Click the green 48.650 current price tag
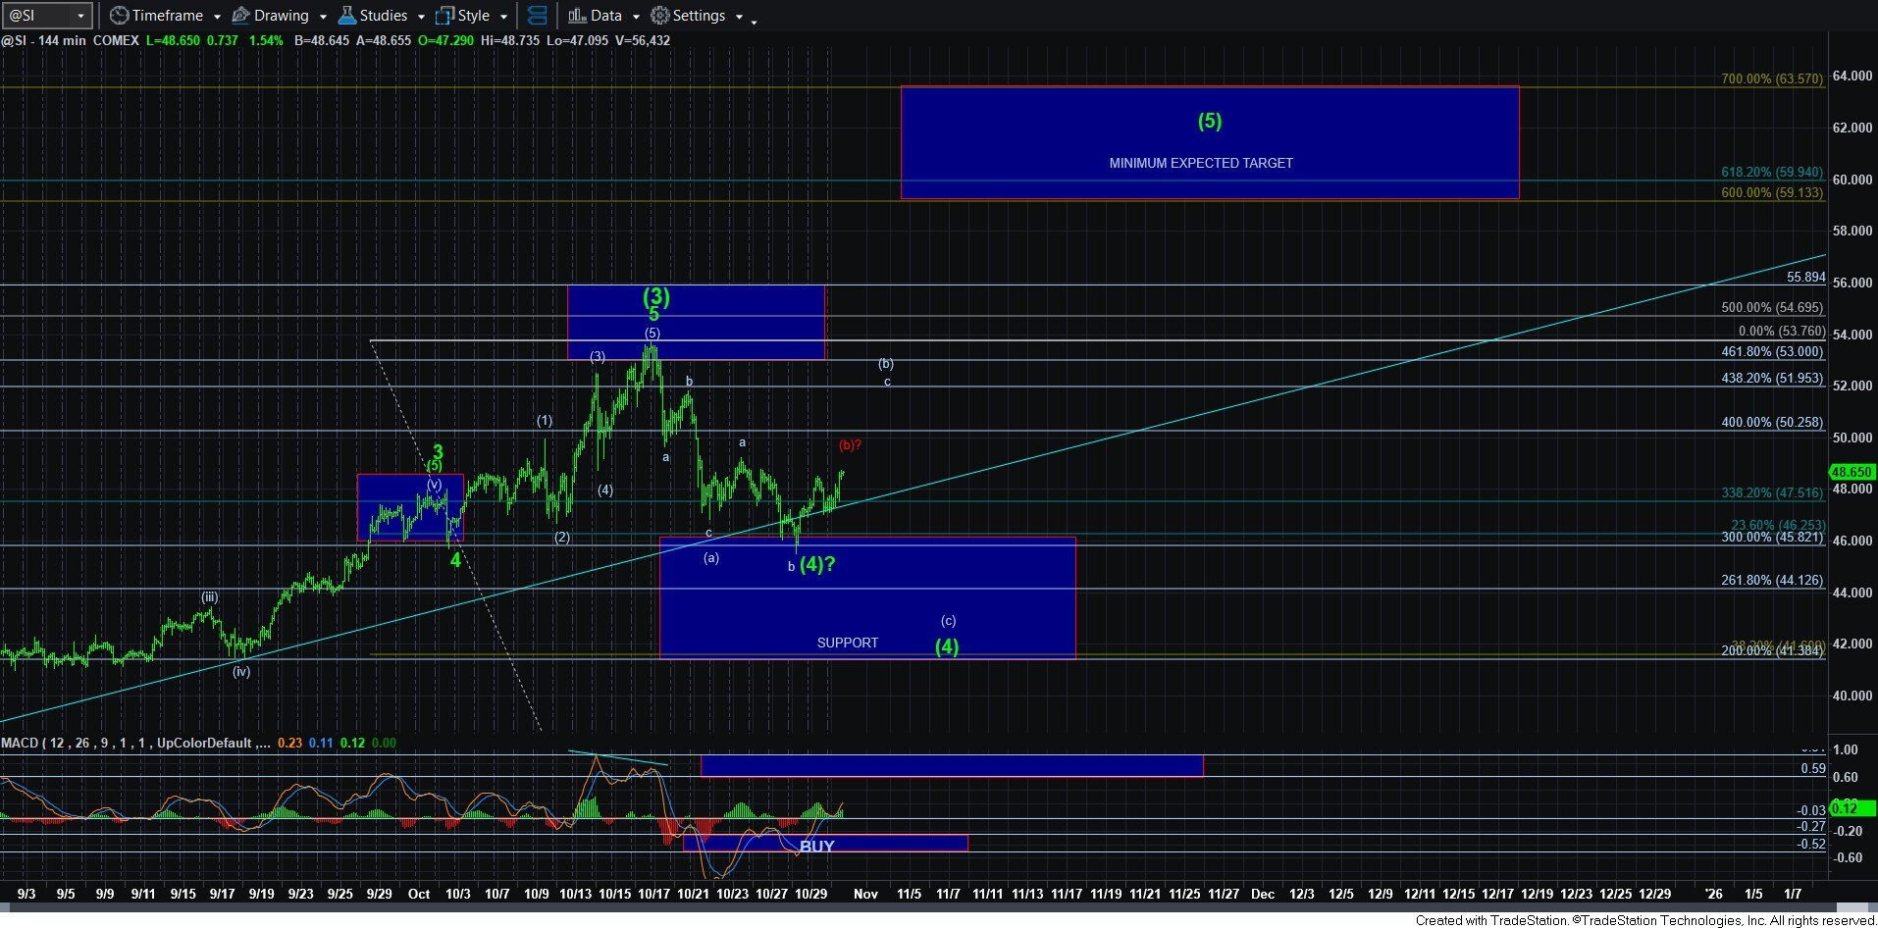This screenshot has height=928, width=1878. 1851,472
